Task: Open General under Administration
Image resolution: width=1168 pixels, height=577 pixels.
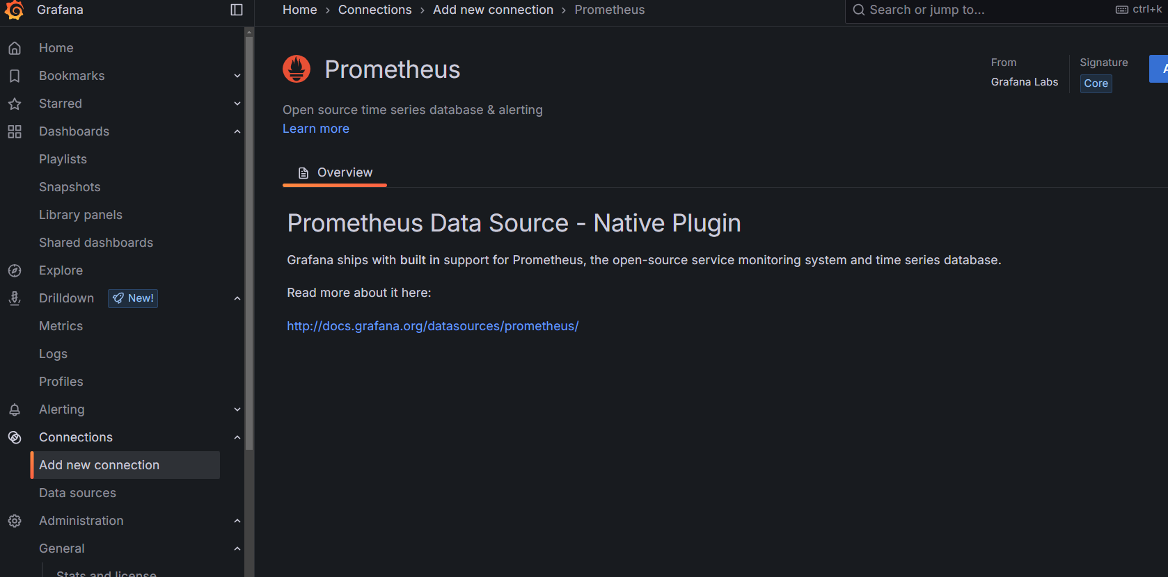Action: [62, 548]
